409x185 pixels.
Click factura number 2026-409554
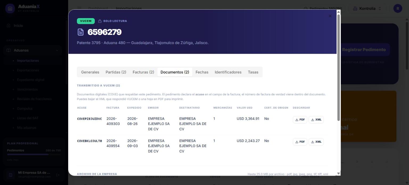click(x=113, y=143)
